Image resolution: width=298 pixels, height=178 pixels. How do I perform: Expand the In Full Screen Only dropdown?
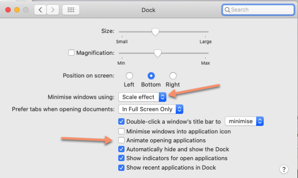click(151, 109)
